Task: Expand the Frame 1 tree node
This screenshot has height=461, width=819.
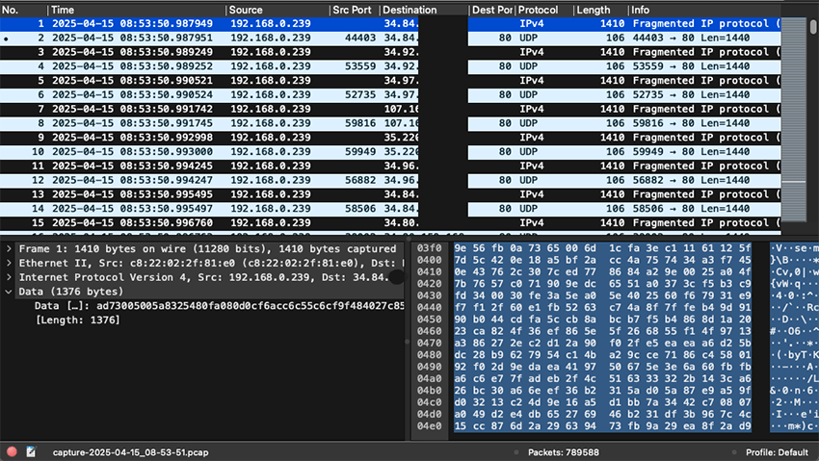Action: pos(9,249)
